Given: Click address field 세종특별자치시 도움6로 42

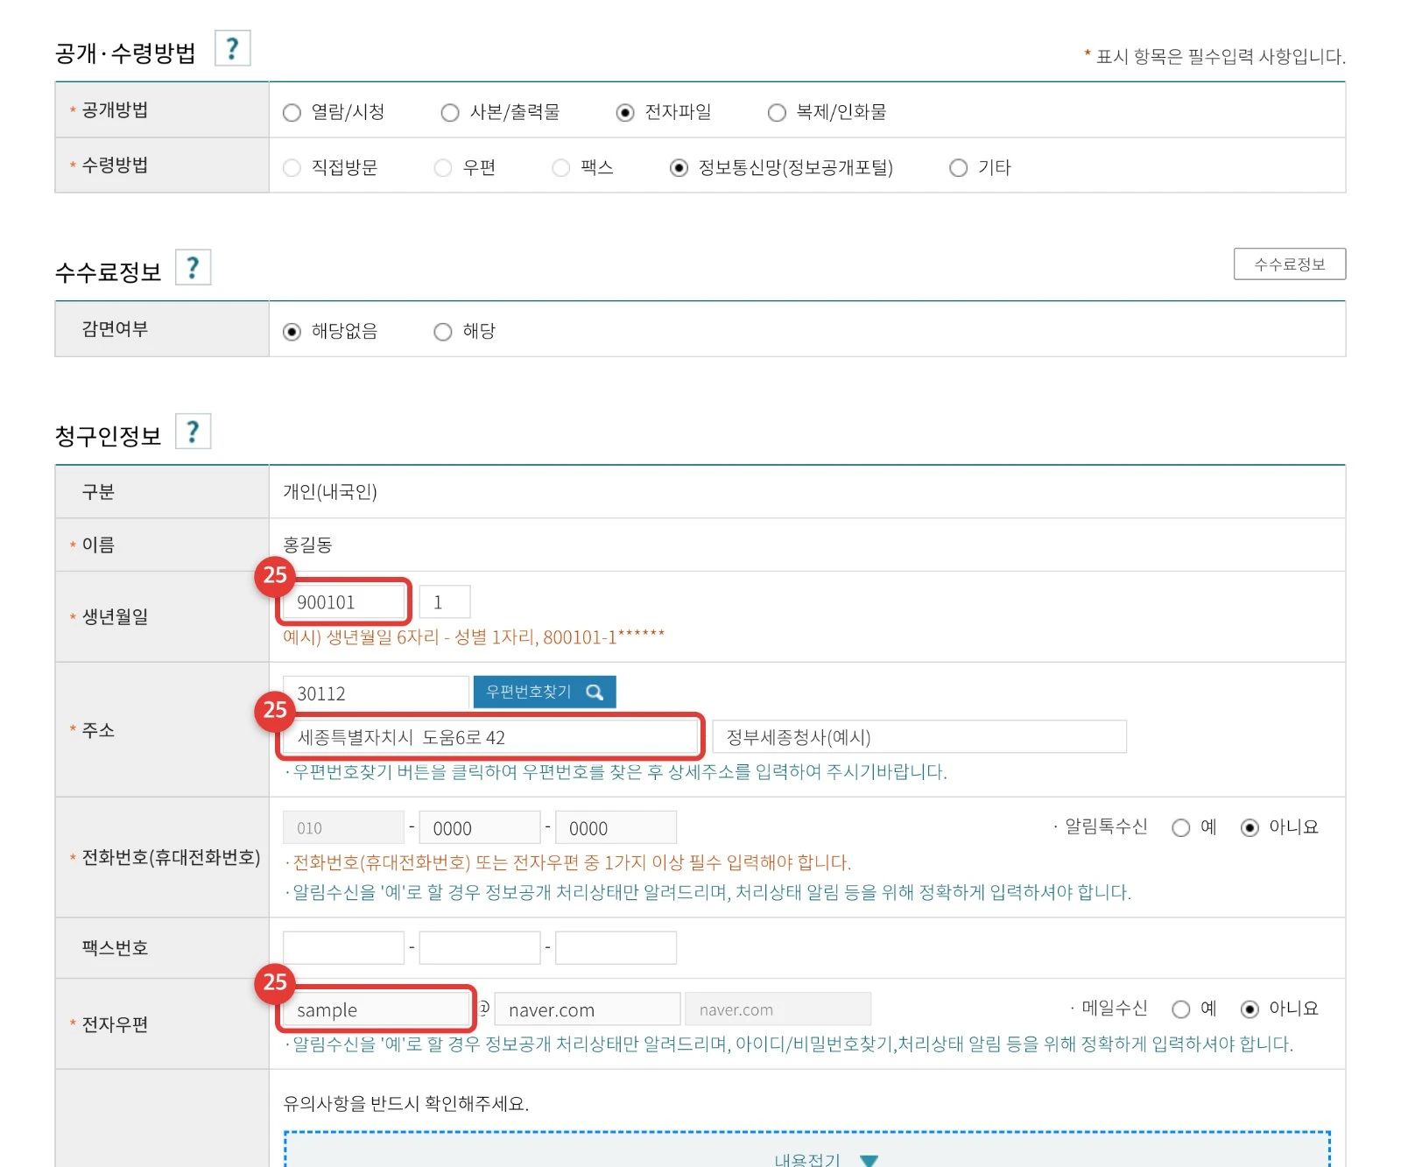Looking at the screenshot, I should coord(490,737).
